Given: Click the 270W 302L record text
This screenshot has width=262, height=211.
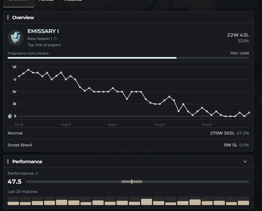Looking at the screenshot, I should click(222, 133).
